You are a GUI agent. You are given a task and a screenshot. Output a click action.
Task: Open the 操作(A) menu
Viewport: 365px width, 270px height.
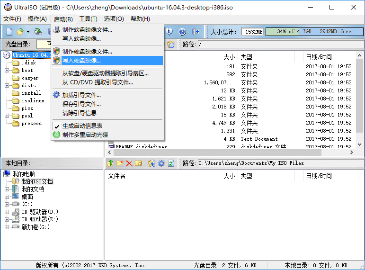(x=37, y=19)
